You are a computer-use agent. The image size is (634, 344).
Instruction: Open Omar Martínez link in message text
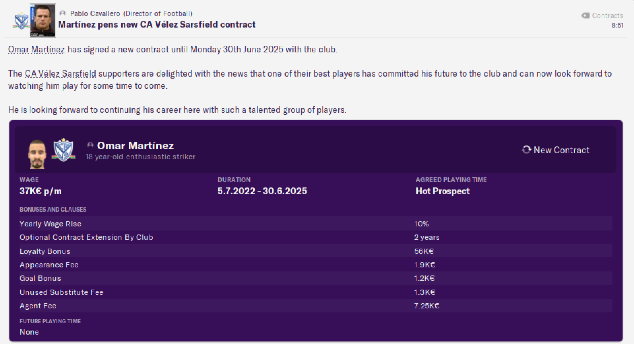click(36, 49)
